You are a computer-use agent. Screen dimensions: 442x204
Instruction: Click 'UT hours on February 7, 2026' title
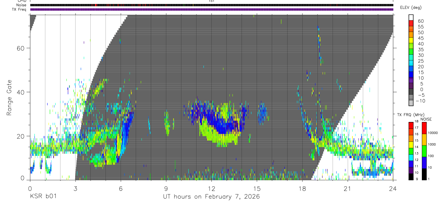point(212,196)
